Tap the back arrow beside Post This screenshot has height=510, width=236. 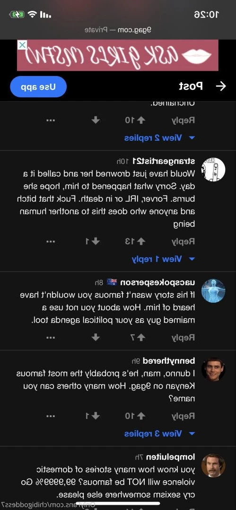(221, 86)
